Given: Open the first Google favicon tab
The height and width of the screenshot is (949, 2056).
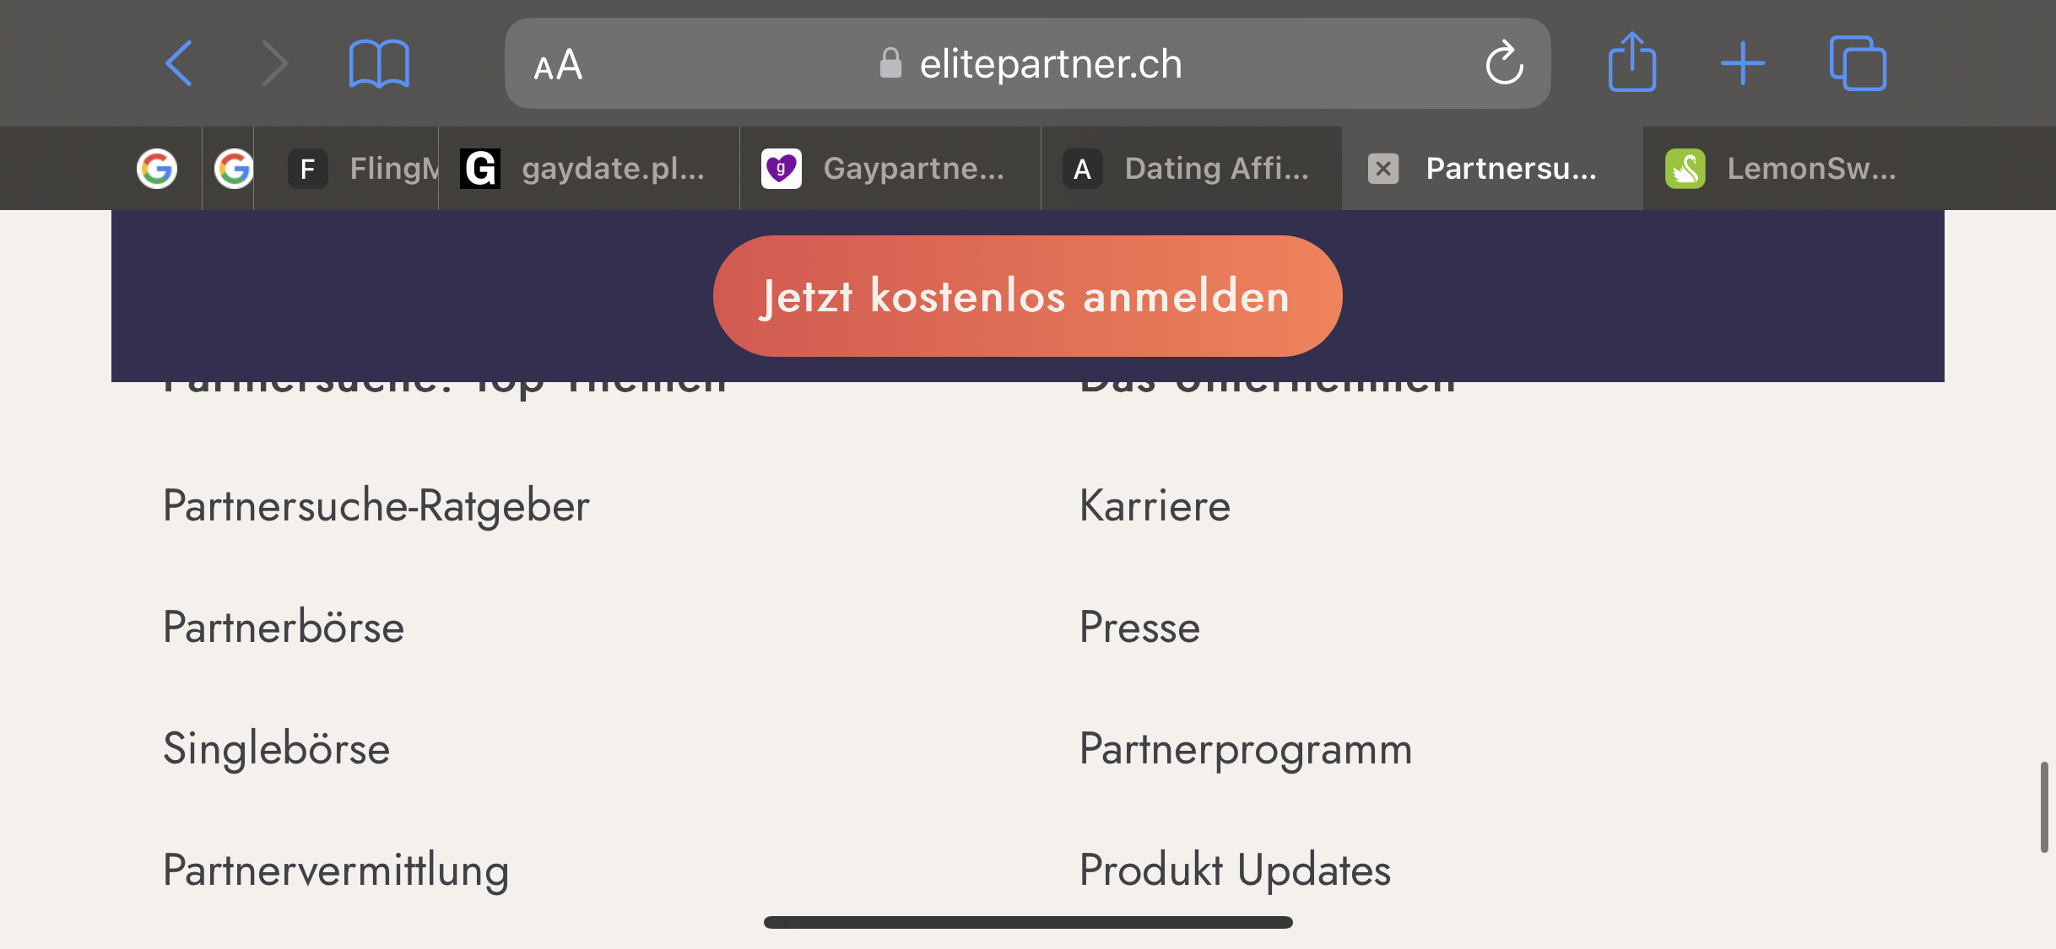Looking at the screenshot, I should coord(157,169).
